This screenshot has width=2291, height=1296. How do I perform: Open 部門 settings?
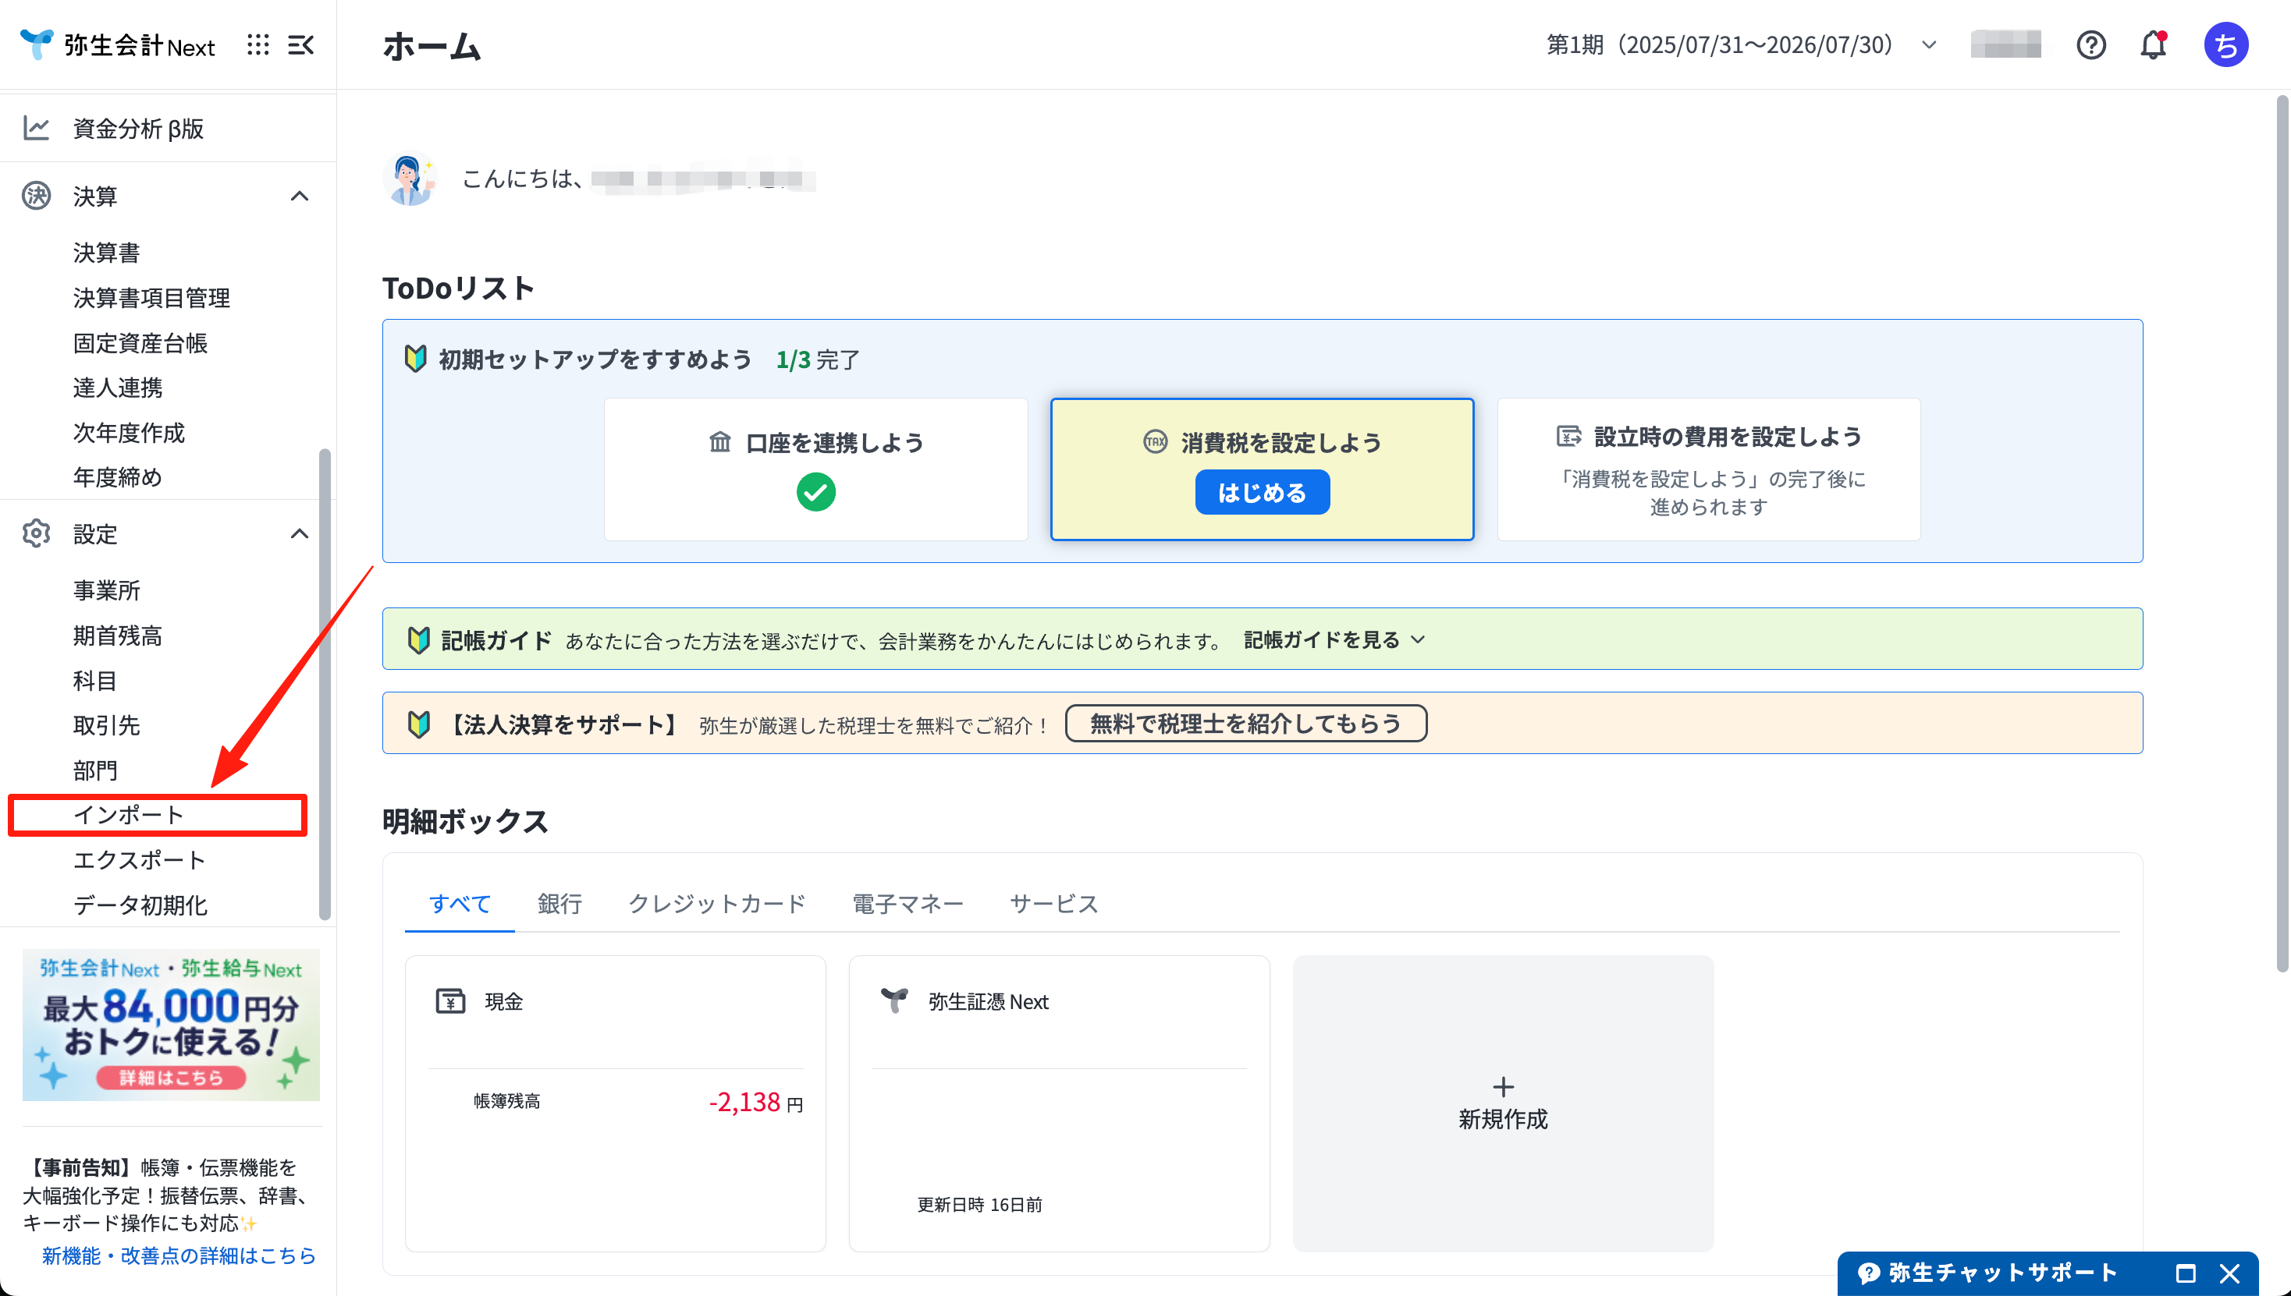point(95,771)
